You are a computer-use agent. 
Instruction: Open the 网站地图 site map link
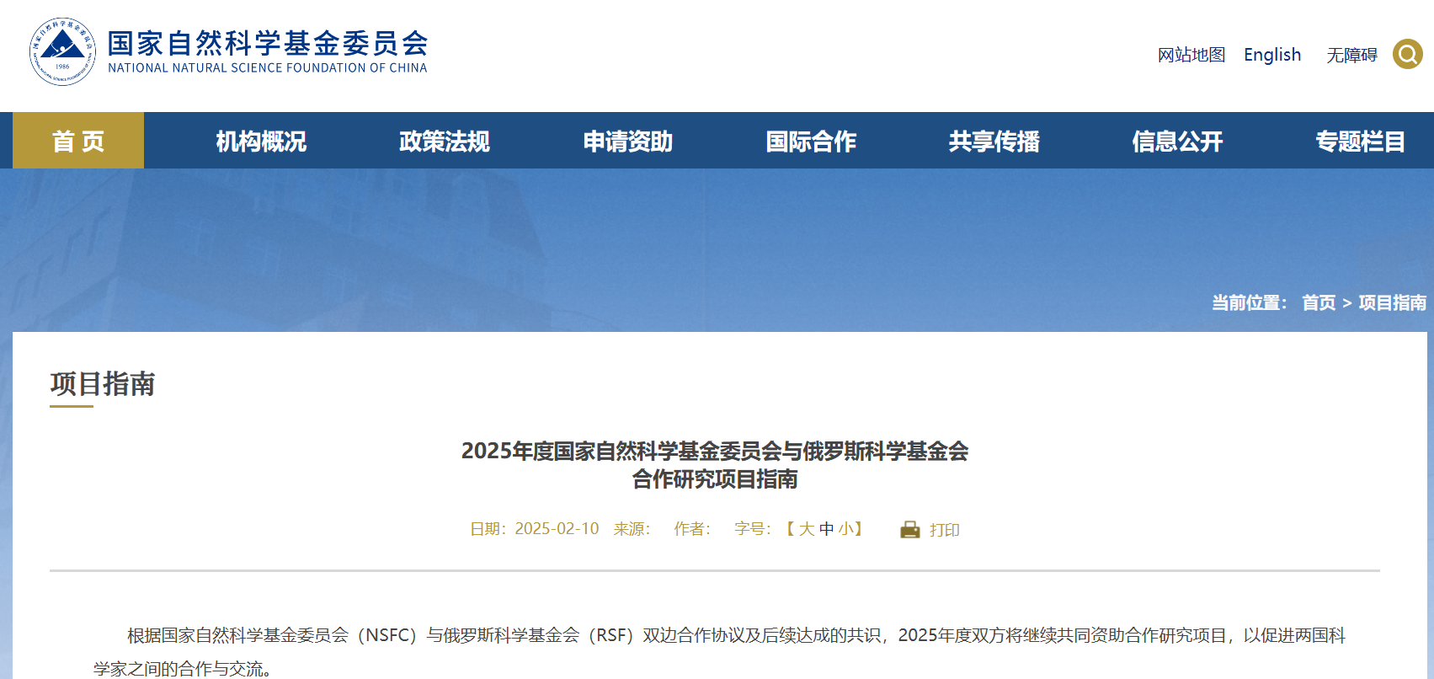click(1191, 55)
